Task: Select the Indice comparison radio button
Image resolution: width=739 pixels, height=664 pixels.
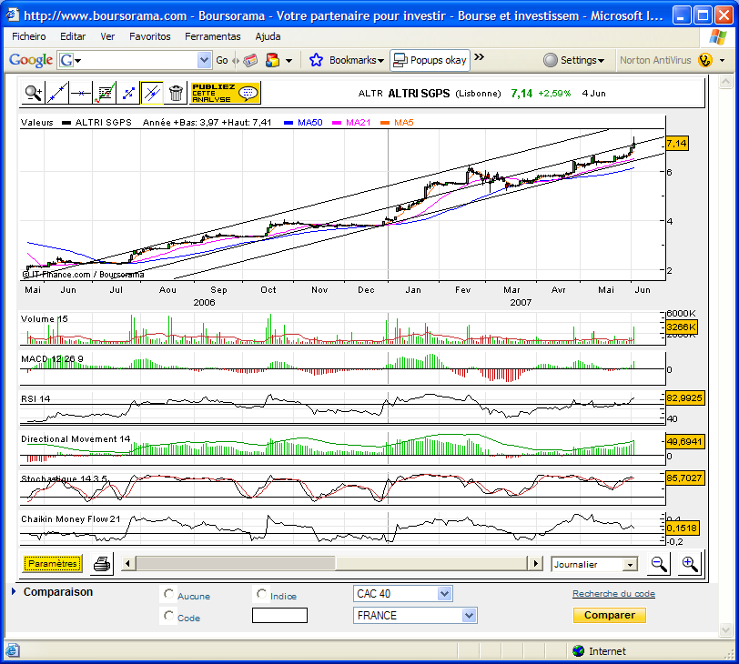Action: [261, 594]
